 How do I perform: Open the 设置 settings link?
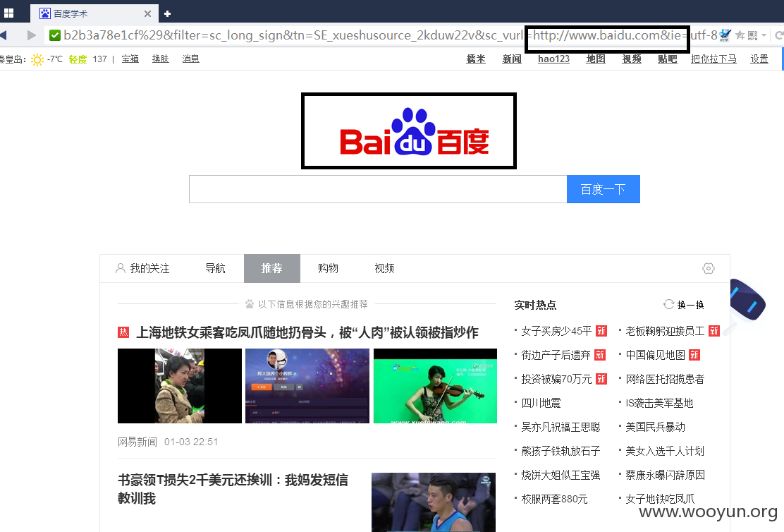(x=759, y=59)
